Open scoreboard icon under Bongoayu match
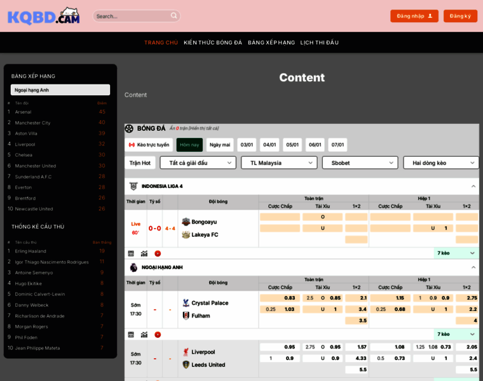 click(131, 253)
